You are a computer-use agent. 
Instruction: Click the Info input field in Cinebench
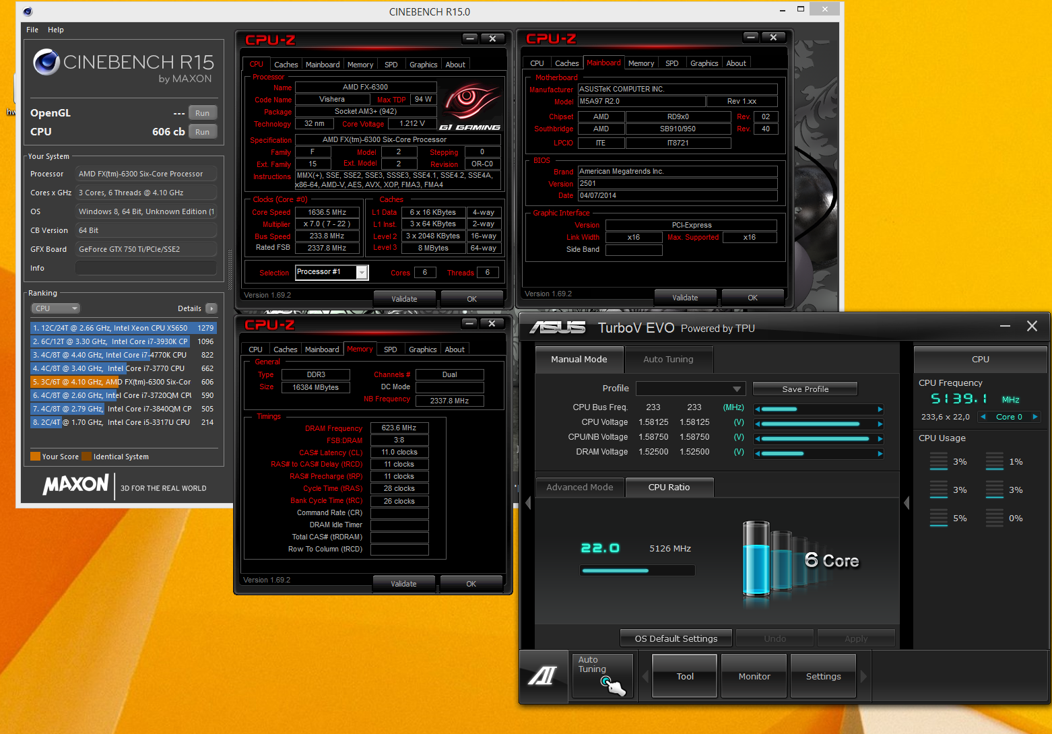click(x=146, y=268)
